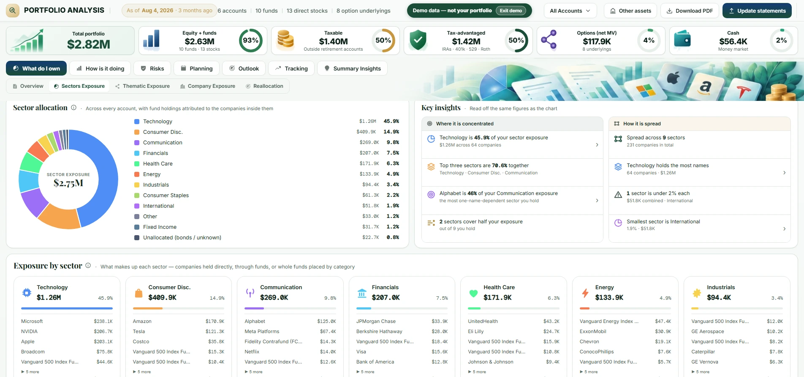
Task: Click the Consumer Disc. shopping bag icon
Action: click(139, 293)
